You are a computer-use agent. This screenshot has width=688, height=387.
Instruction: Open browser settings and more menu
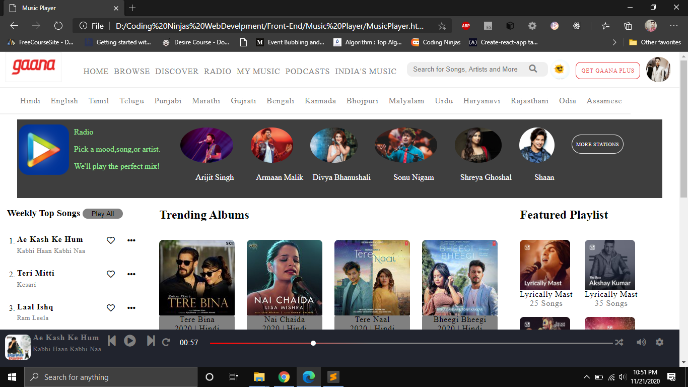click(x=674, y=26)
